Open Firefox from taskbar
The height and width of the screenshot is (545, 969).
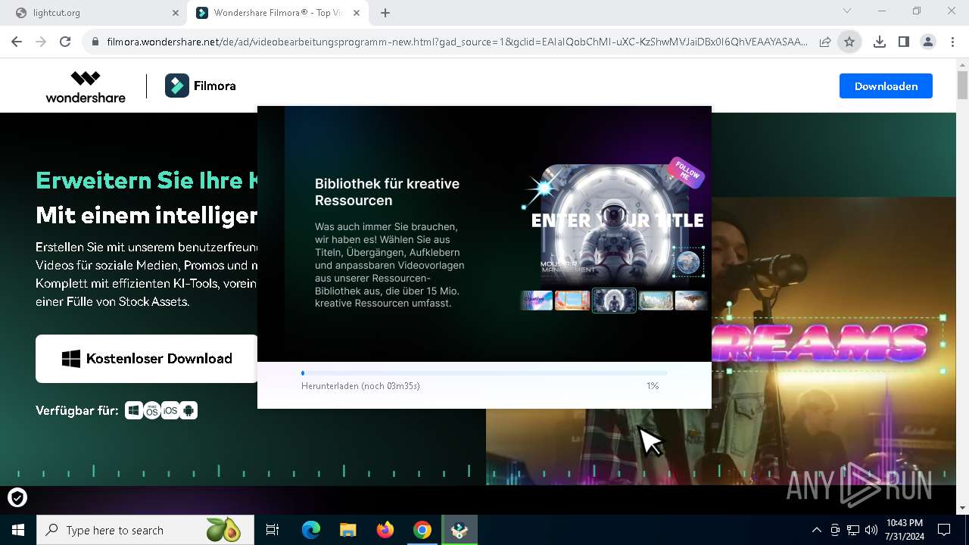[385, 530]
